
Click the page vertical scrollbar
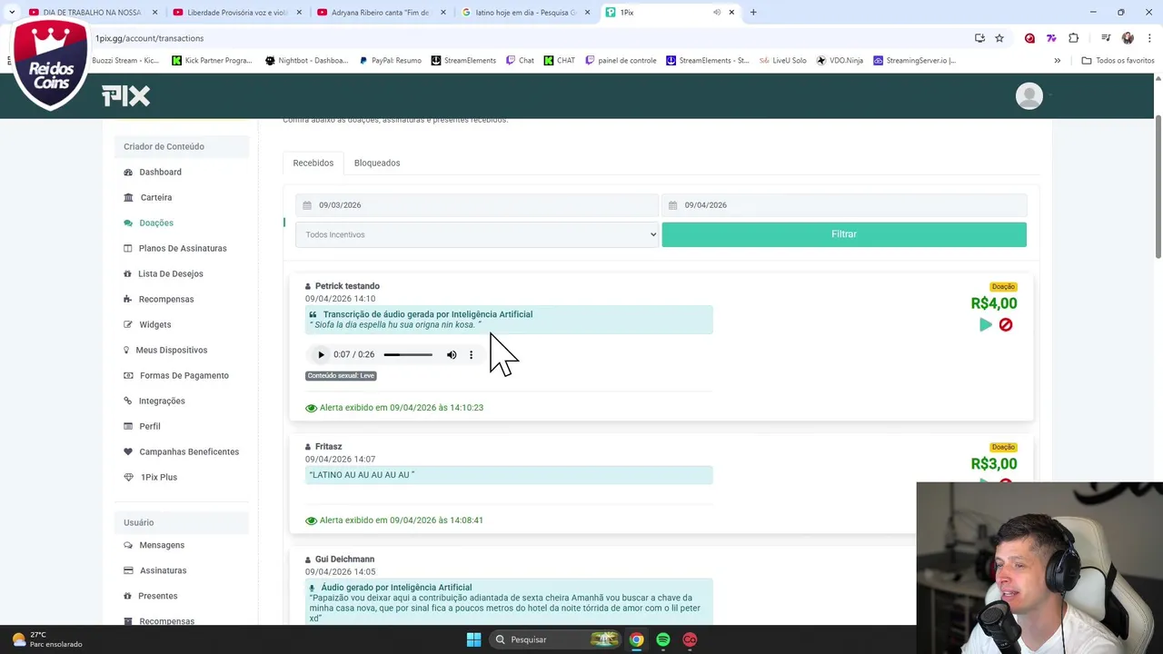(1158, 186)
